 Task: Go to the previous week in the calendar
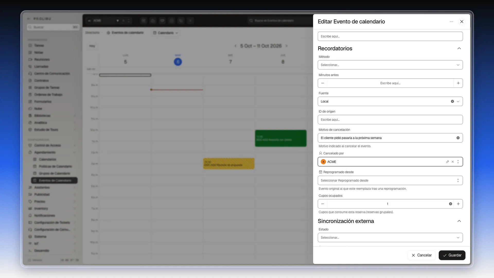[235, 46]
